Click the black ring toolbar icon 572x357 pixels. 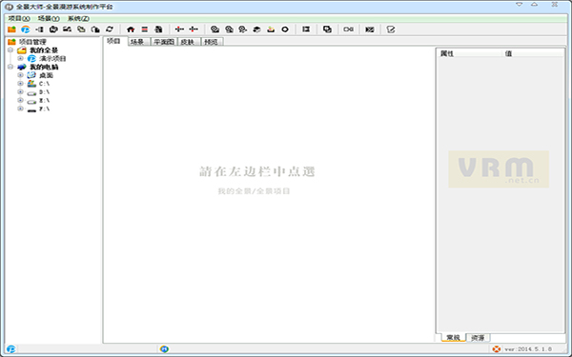285,30
